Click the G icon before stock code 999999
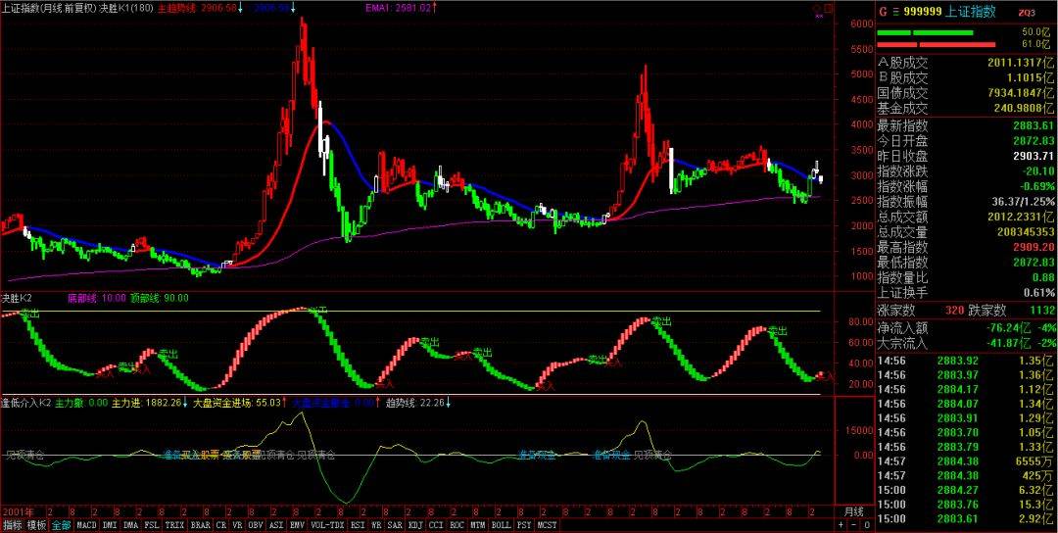 click(x=884, y=12)
